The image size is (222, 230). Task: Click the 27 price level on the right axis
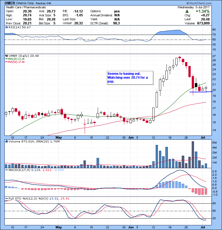tap(214, 56)
